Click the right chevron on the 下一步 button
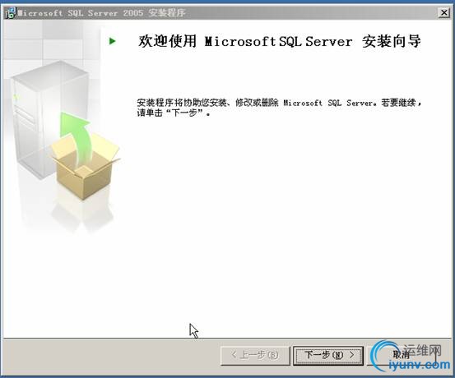 pyautogui.click(x=351, y=354)
